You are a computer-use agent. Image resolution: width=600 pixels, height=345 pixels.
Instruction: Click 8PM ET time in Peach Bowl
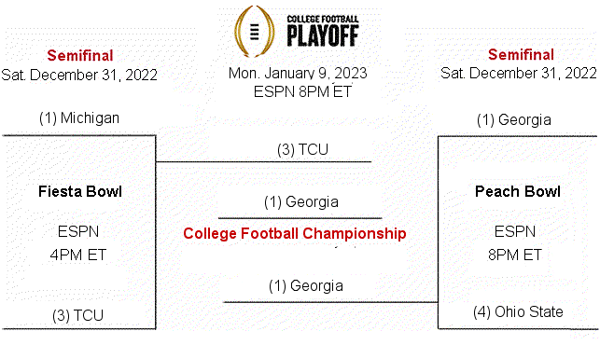[515, 255]
